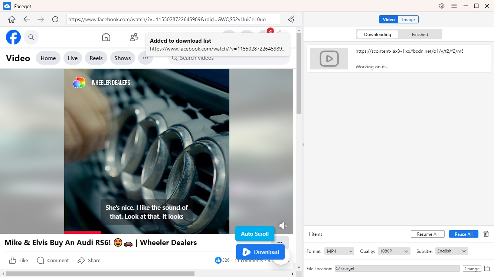The width and height of the screenshot is (494, 277).
Task: Click Pause All button
Action: pos(464,234)
